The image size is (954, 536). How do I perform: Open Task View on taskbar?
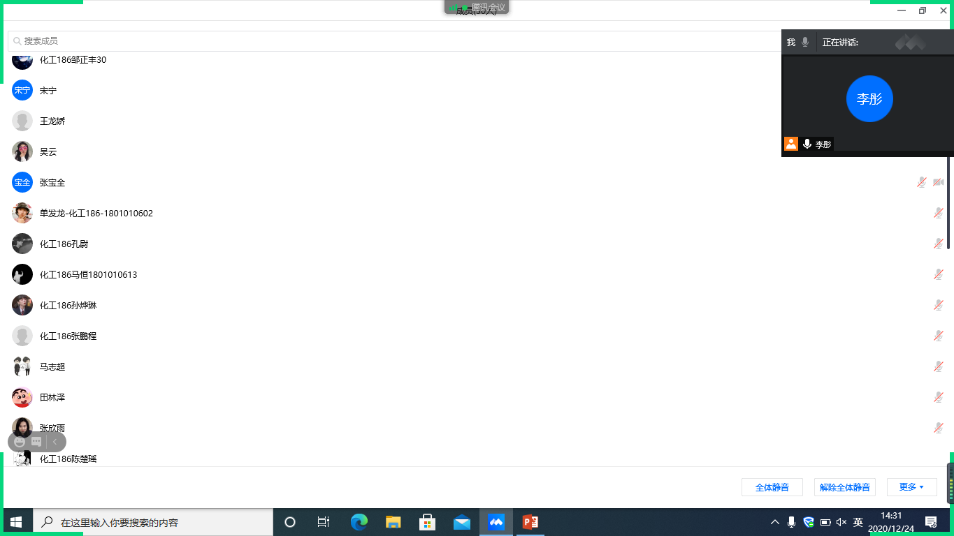323,522
